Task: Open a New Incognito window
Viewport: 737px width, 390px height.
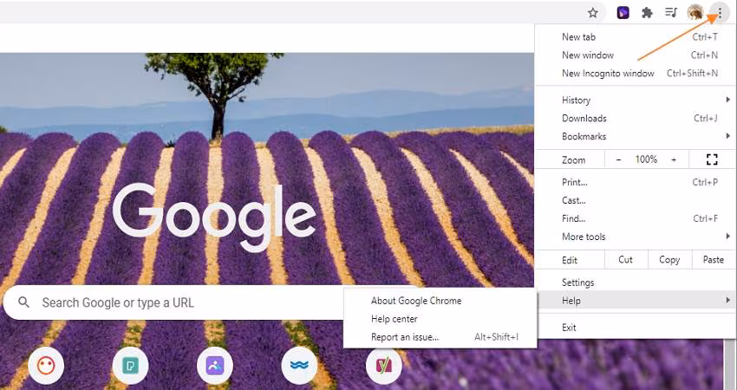Action: point(635,74)
